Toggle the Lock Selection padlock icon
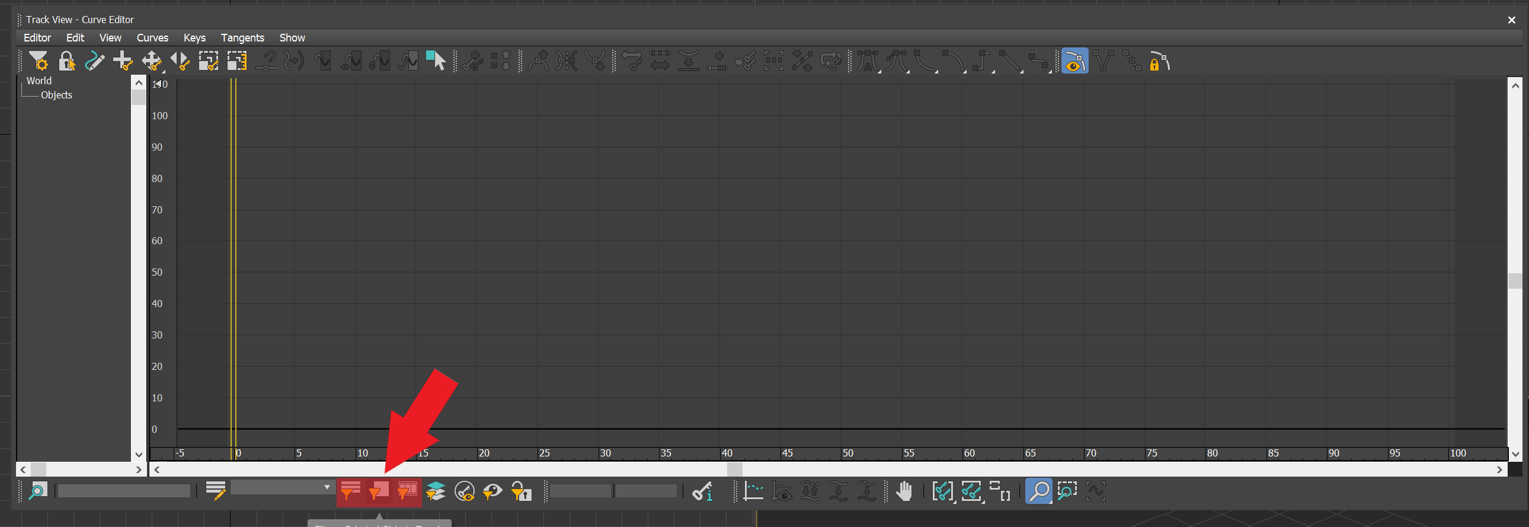The image size is (1529, 527). [66, 61]
